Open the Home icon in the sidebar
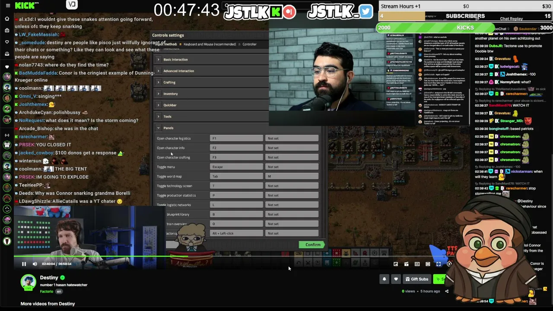 [x=7, y=19]
